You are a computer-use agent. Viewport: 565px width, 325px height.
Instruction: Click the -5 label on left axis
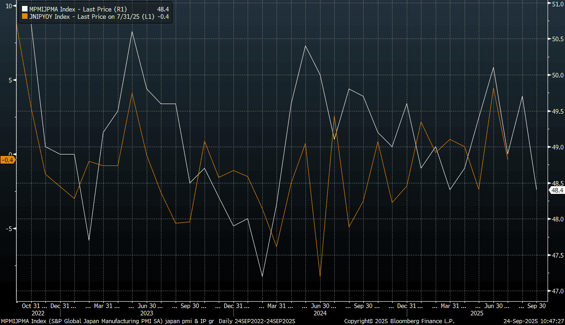pyautogui.click(x=8, y=228)
